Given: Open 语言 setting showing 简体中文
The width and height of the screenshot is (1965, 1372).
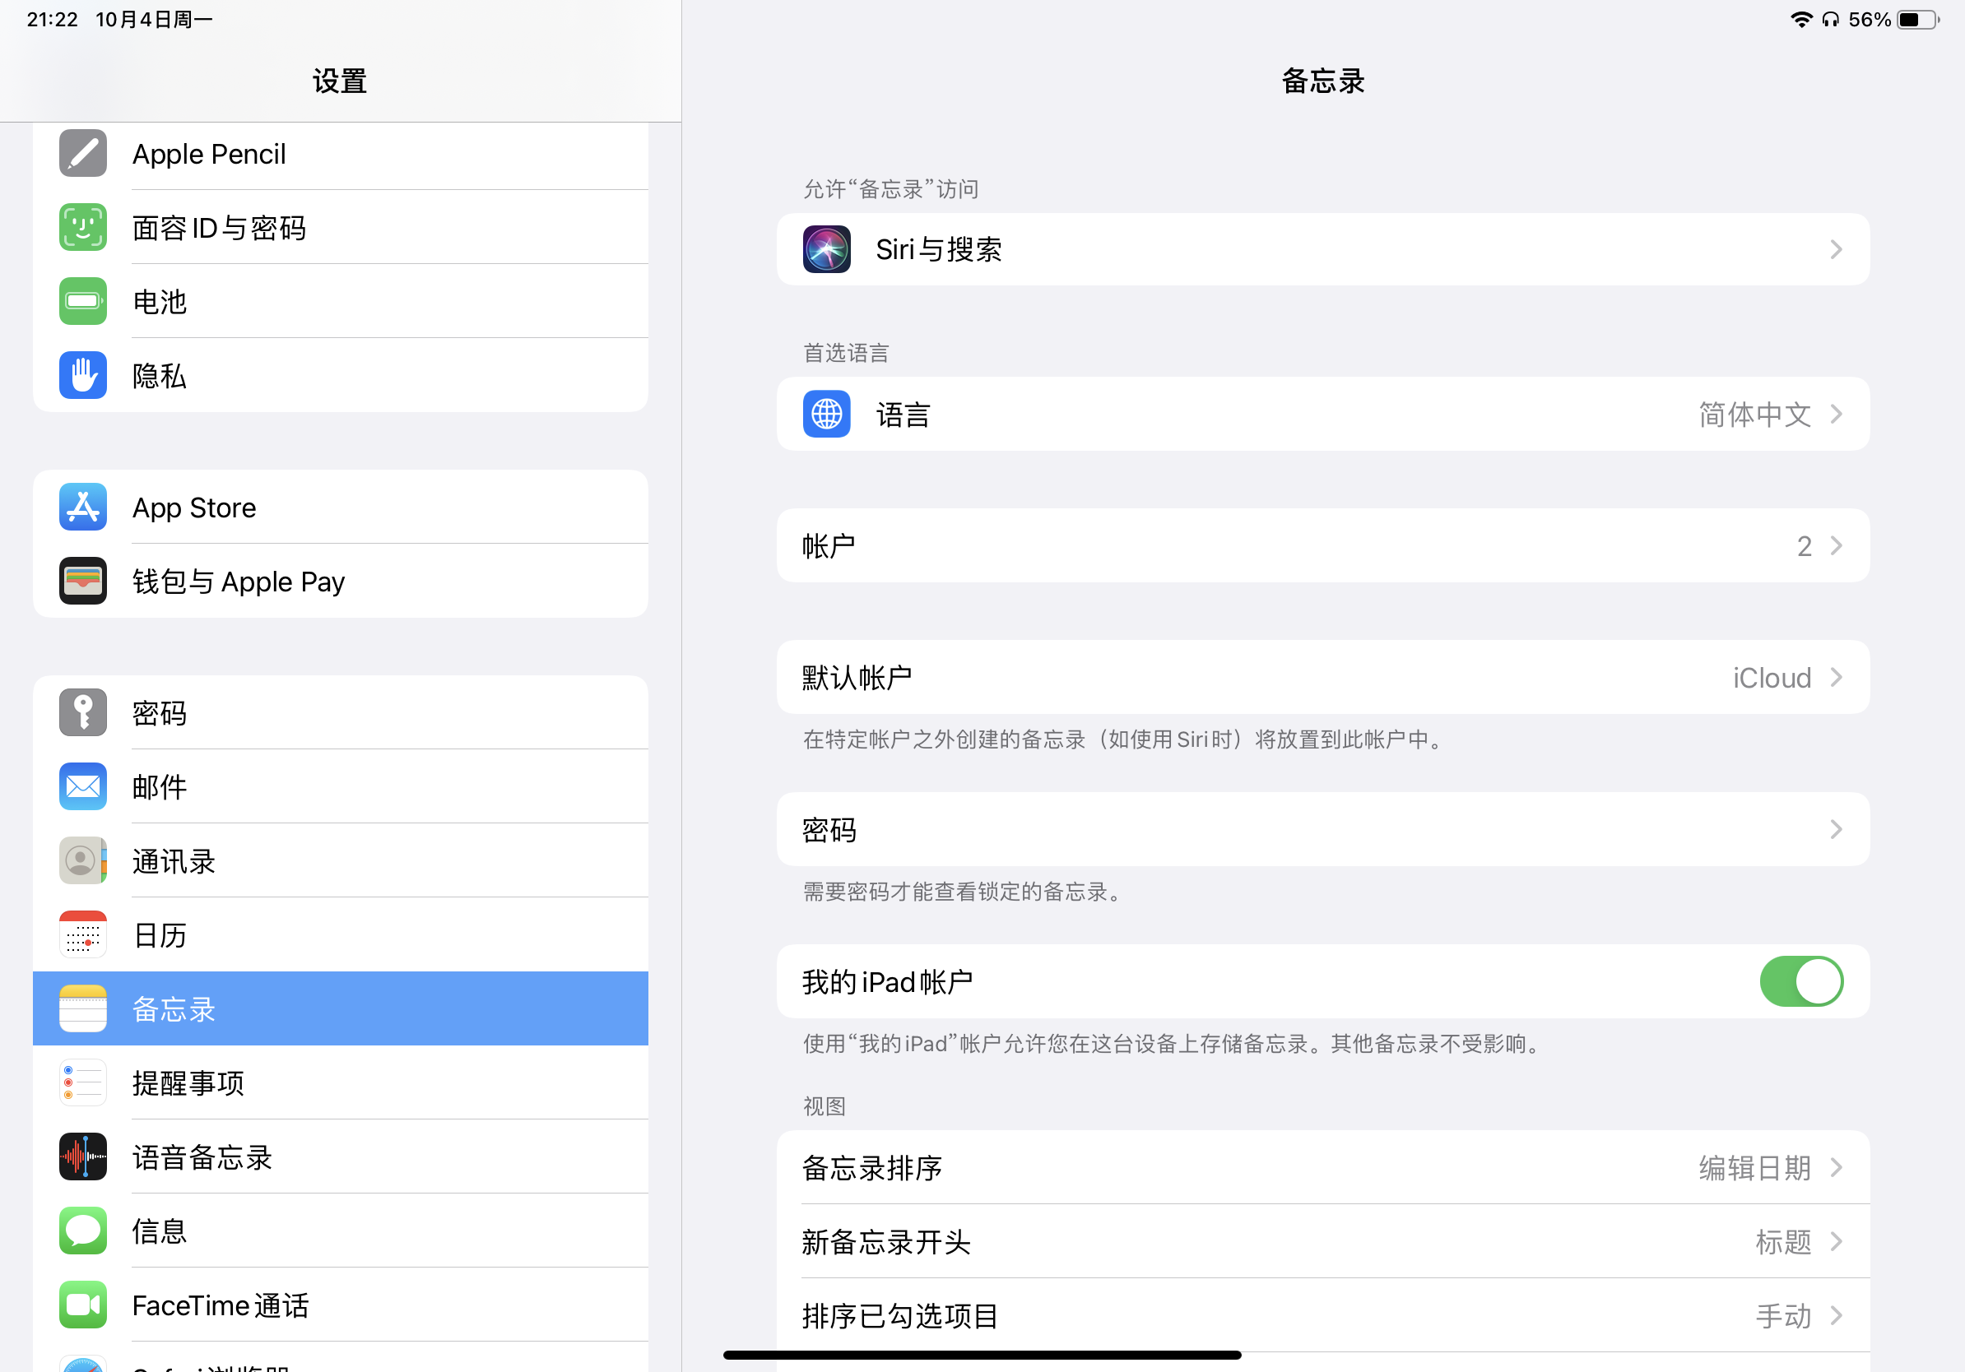Looking at the screenshot, I should click(x=1322, y=414).
